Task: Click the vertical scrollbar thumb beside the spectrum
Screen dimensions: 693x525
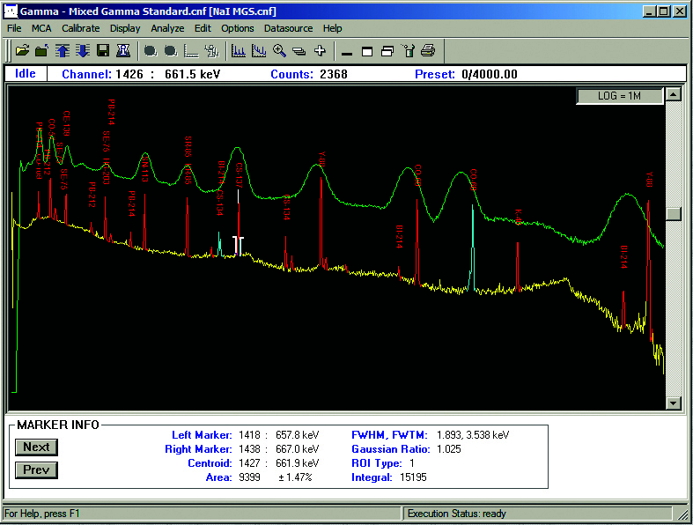Action: click(x=673, y=214)
